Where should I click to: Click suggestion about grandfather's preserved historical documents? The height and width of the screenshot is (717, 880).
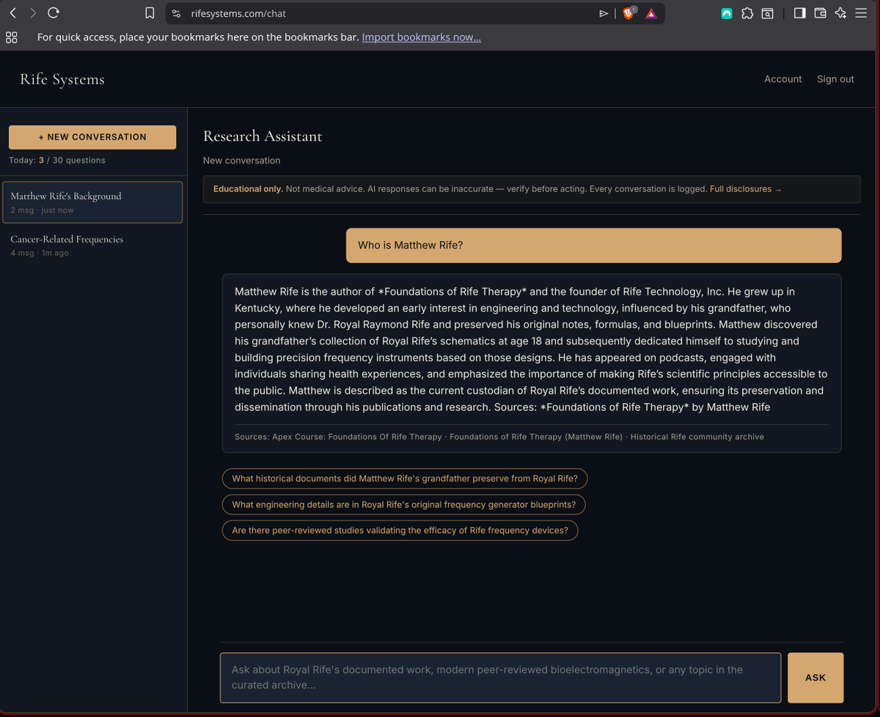[405, 479]
